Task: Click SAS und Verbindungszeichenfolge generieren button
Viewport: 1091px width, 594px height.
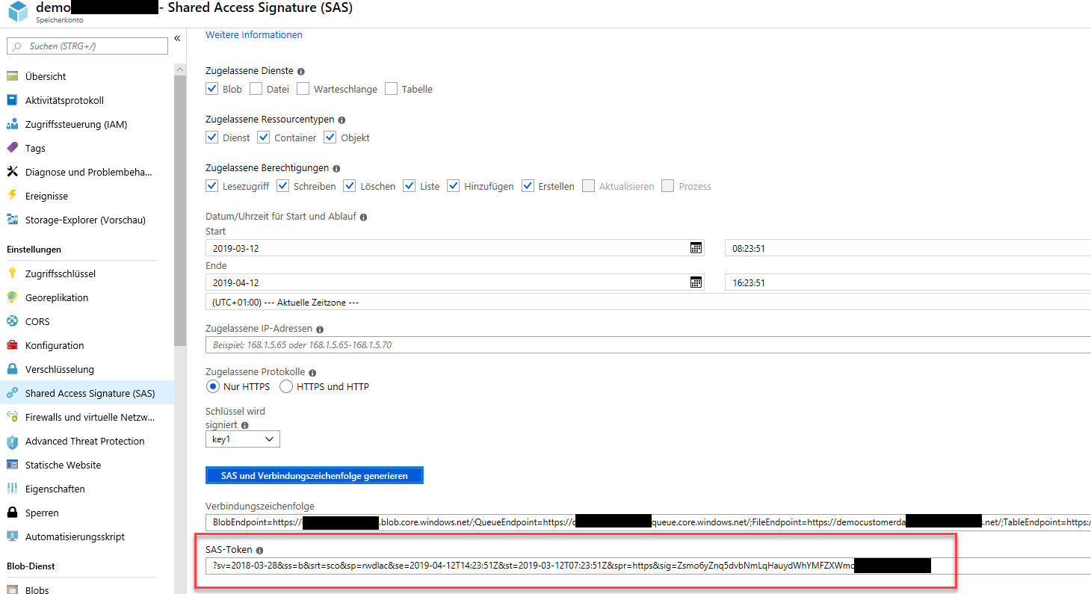Action: pos(315,475)
